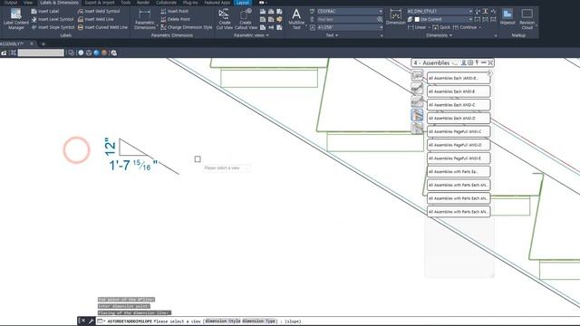Image resolution: width=580 pixels, height=326 pixels.
Task: Open AS_DIM_STYLE1 dimension style dropdown
Action: (x=470, y=11)
